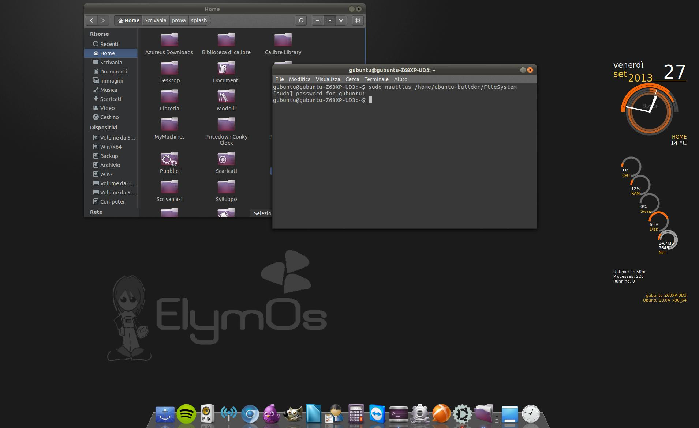Select Recenti in the sidebar

click(111, 44)
